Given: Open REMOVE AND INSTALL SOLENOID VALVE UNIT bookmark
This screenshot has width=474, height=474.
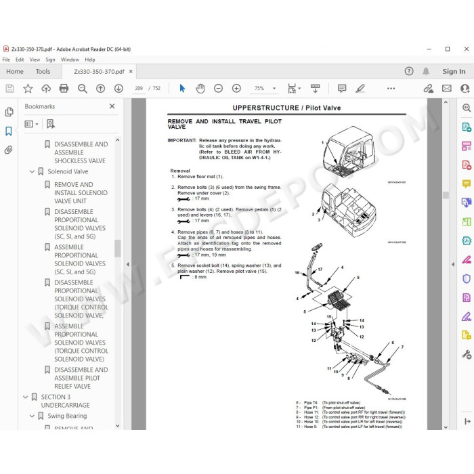Looking at the screenshot, I should pos(81,193).
